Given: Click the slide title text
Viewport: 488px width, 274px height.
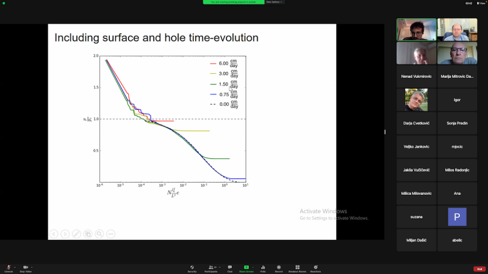Looking at the screenshot, I should [x=156, y=38].
